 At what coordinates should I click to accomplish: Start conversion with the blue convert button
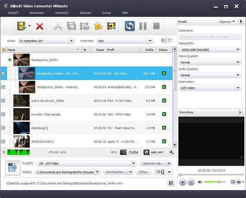point(130,27)
